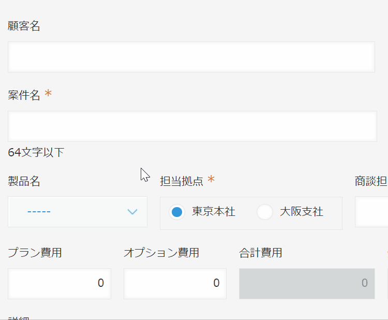Click the required asterisk beside 案件名
Image resolution: width=388 pixels, height=320 pixels.
tap(48, 94)
